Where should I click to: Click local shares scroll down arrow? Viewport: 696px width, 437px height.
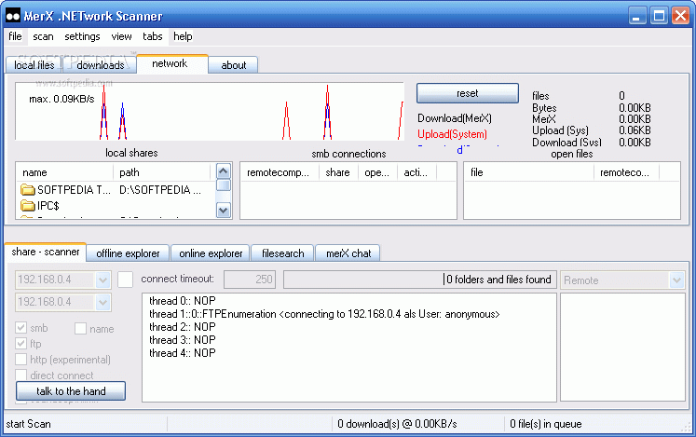[224, 210]
